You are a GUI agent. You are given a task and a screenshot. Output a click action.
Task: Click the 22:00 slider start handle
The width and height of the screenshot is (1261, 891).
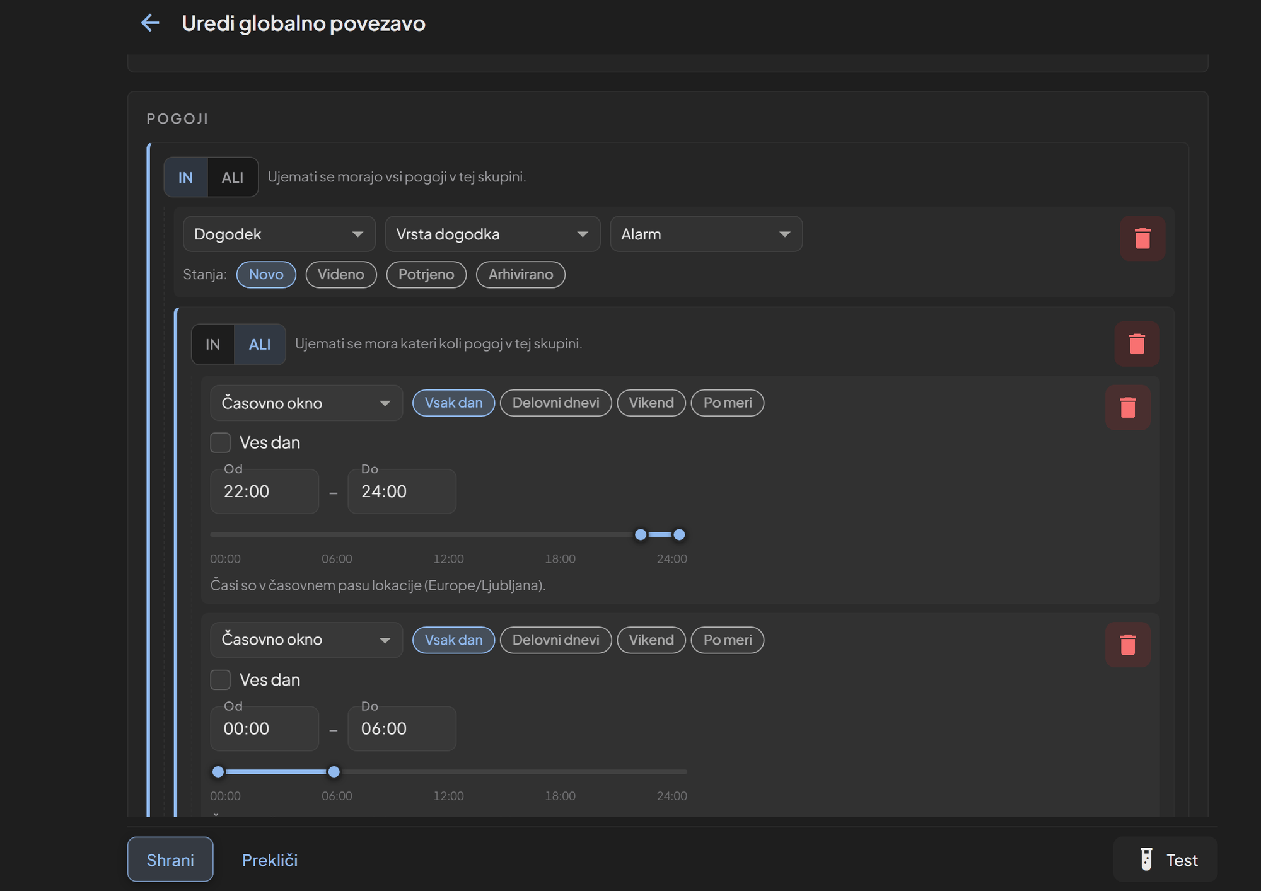pyautogui.click(x=641, y=534)
